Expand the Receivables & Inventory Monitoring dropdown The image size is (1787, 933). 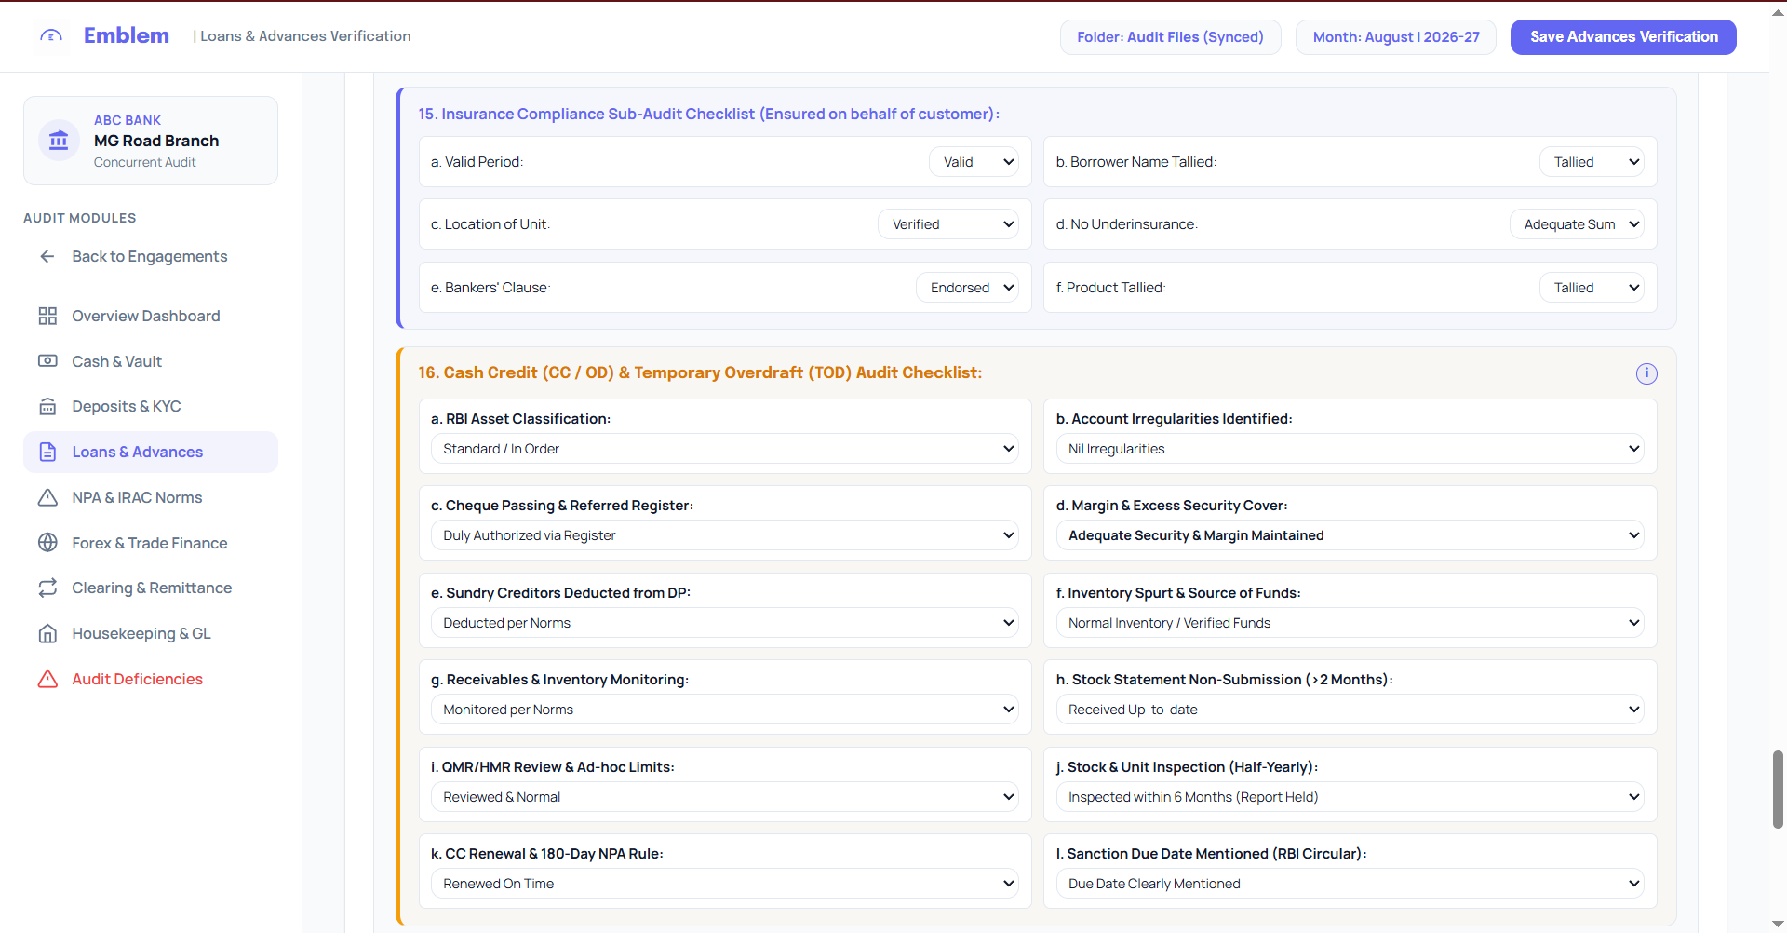tap(725, 710)
